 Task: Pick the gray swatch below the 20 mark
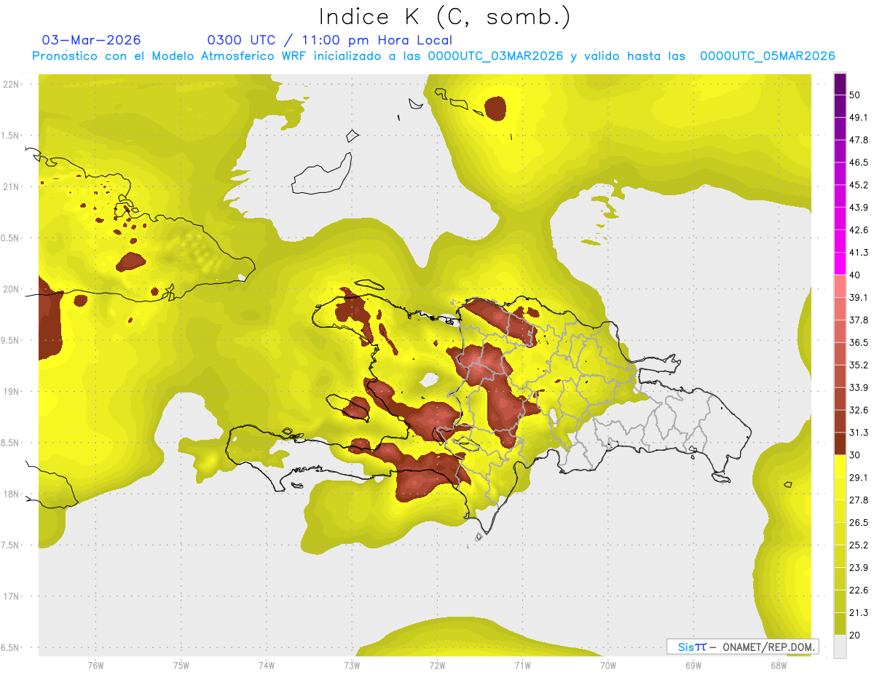click(x=840, y=647)
